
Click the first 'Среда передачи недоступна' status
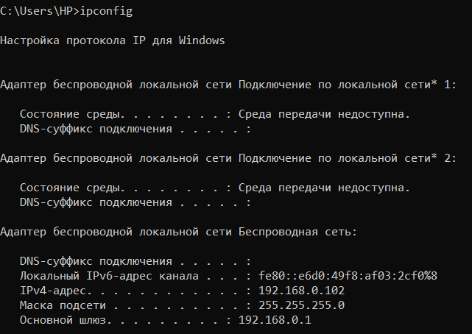click(x=324, y=114)
